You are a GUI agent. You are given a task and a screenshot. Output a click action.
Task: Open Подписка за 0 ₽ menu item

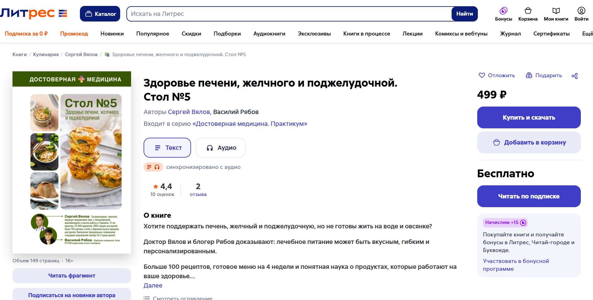click(26, 34)
